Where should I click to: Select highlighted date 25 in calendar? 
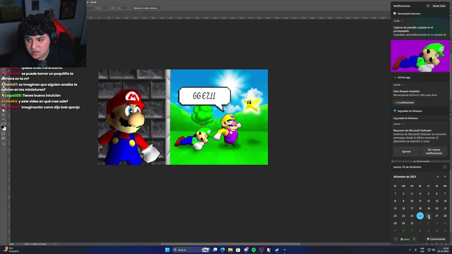(x=420, y=216)
